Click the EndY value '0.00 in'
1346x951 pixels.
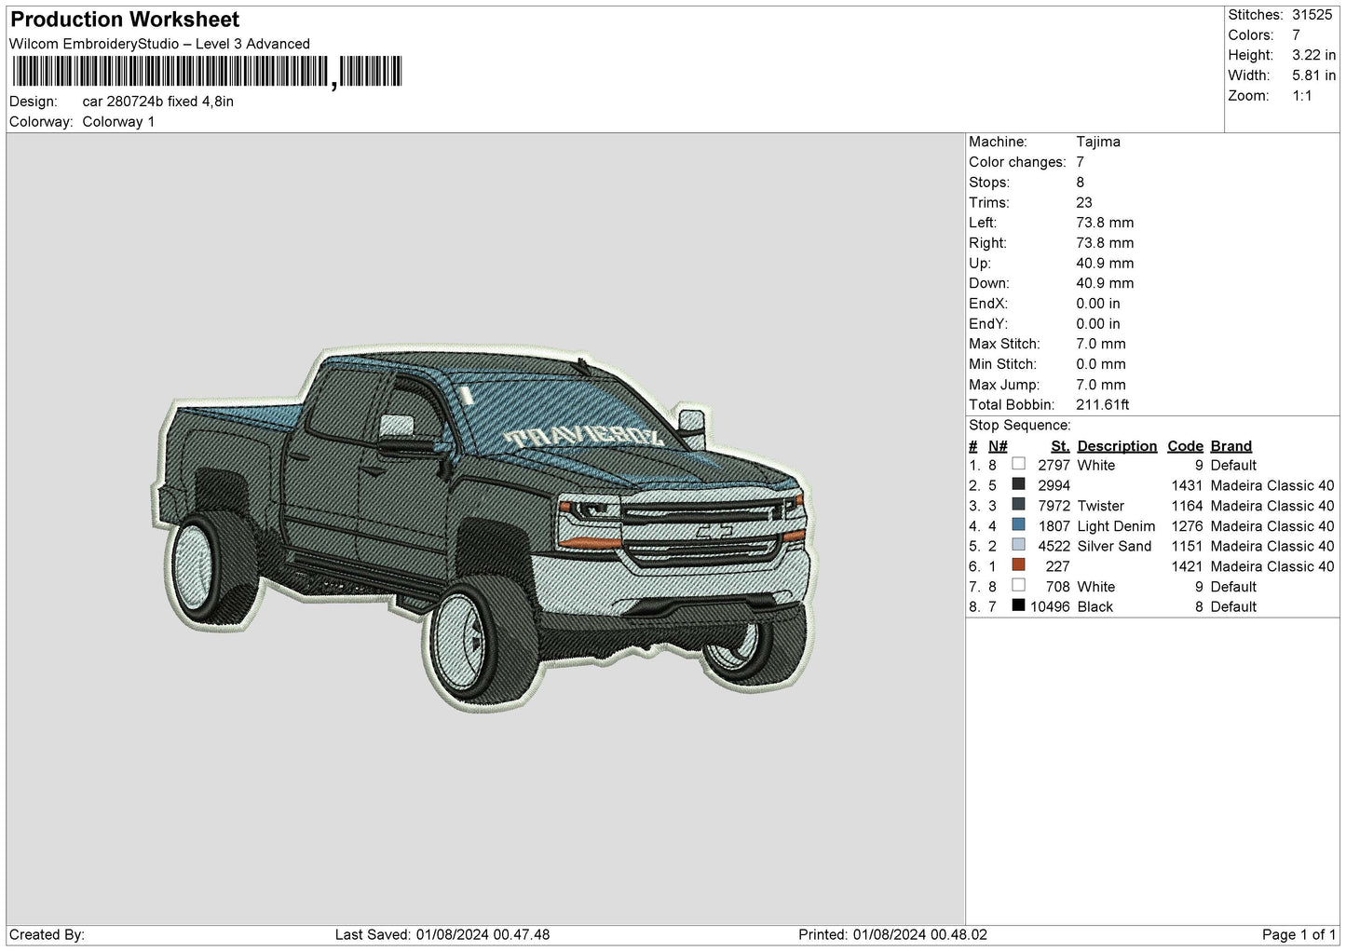[1098, 324]
